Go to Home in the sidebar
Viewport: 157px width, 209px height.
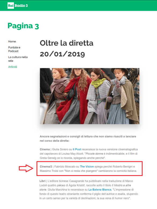point(12,41)
